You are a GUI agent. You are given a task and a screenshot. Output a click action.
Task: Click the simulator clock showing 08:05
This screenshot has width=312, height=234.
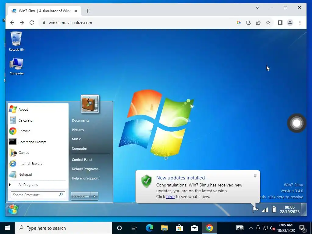[x=289, y=210]
